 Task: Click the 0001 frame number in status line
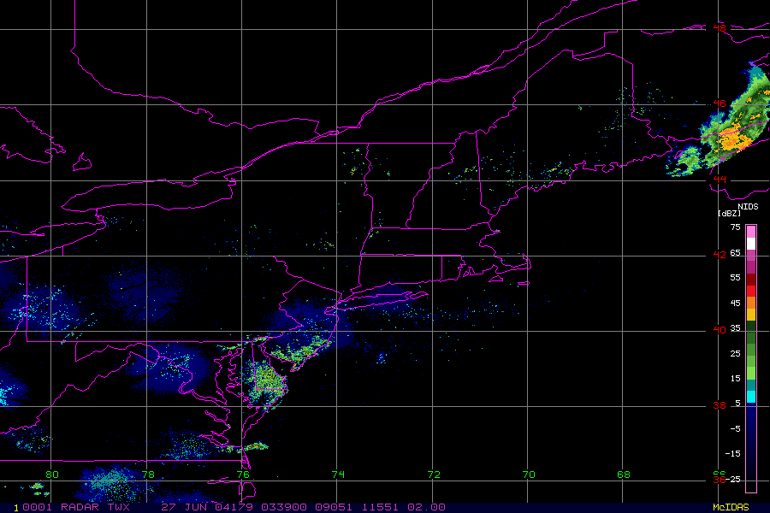[38, 507]
